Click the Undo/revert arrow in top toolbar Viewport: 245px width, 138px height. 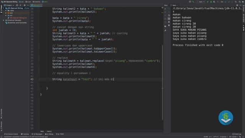pyautogui.click(x=236, y=2)
